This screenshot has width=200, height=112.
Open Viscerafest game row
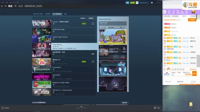point(64,77)
